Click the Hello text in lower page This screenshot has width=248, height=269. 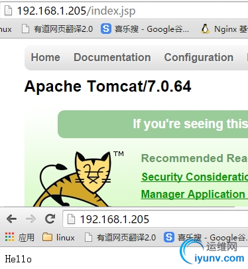click(x=19, y=259)
